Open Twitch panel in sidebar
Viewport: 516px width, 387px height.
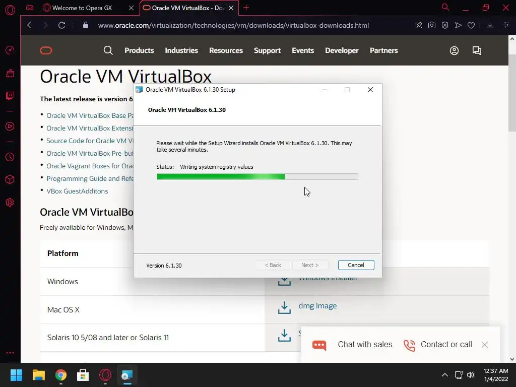(10, 96)
